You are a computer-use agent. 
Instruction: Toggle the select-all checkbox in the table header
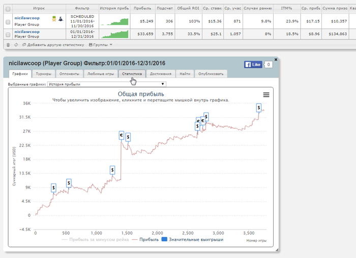tap(8, 9)
